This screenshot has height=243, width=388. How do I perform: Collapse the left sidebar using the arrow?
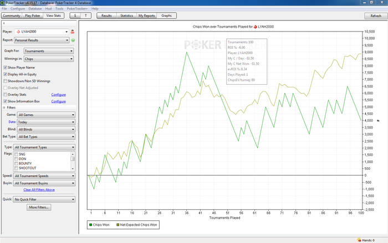point(4,24)
